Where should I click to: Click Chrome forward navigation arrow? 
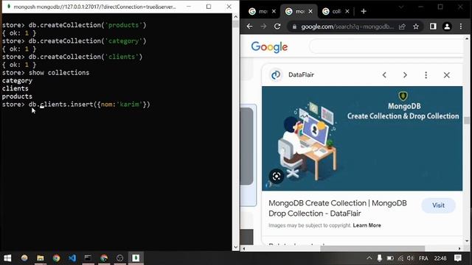(263, 26)
